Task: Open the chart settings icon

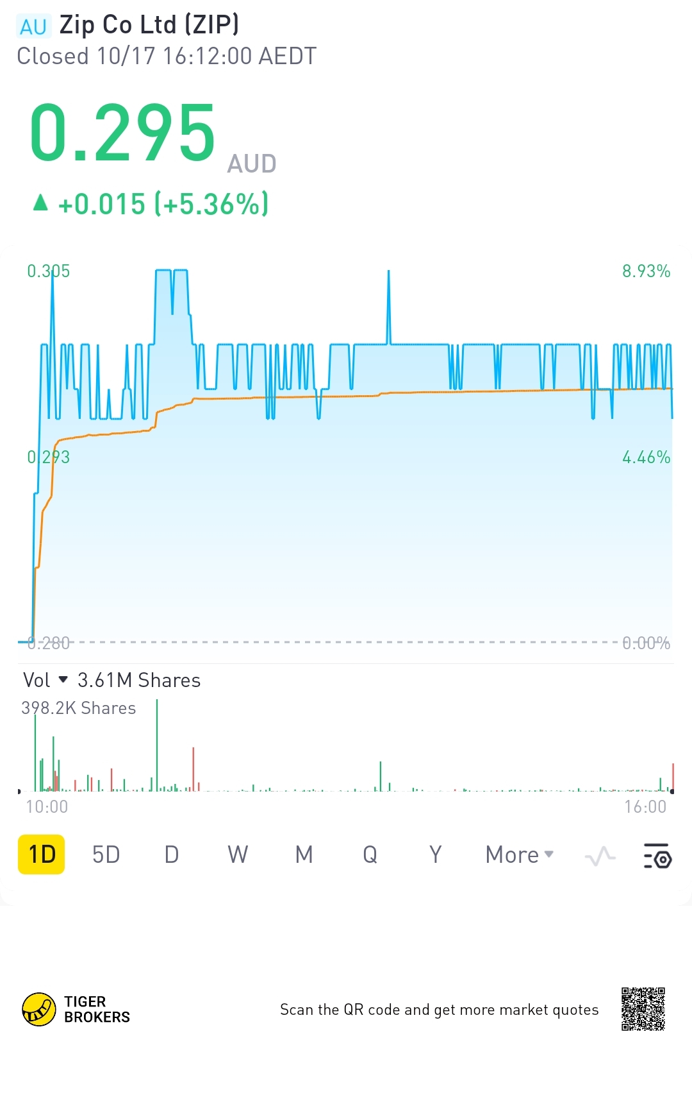Action: point(657,856)
